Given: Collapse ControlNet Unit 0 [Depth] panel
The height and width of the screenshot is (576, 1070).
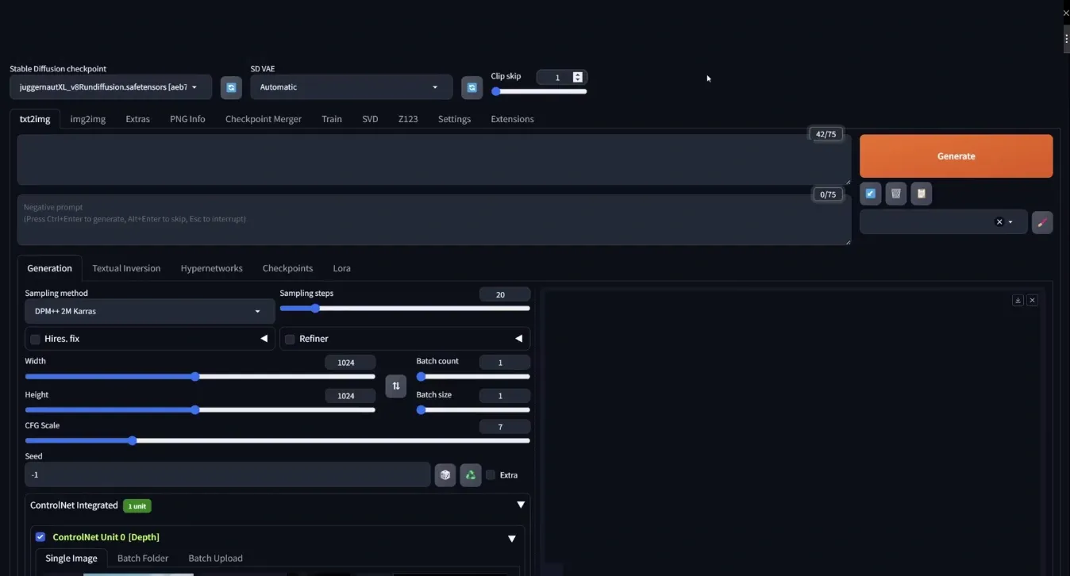Looking at the screenshot, I should point(512,539).
